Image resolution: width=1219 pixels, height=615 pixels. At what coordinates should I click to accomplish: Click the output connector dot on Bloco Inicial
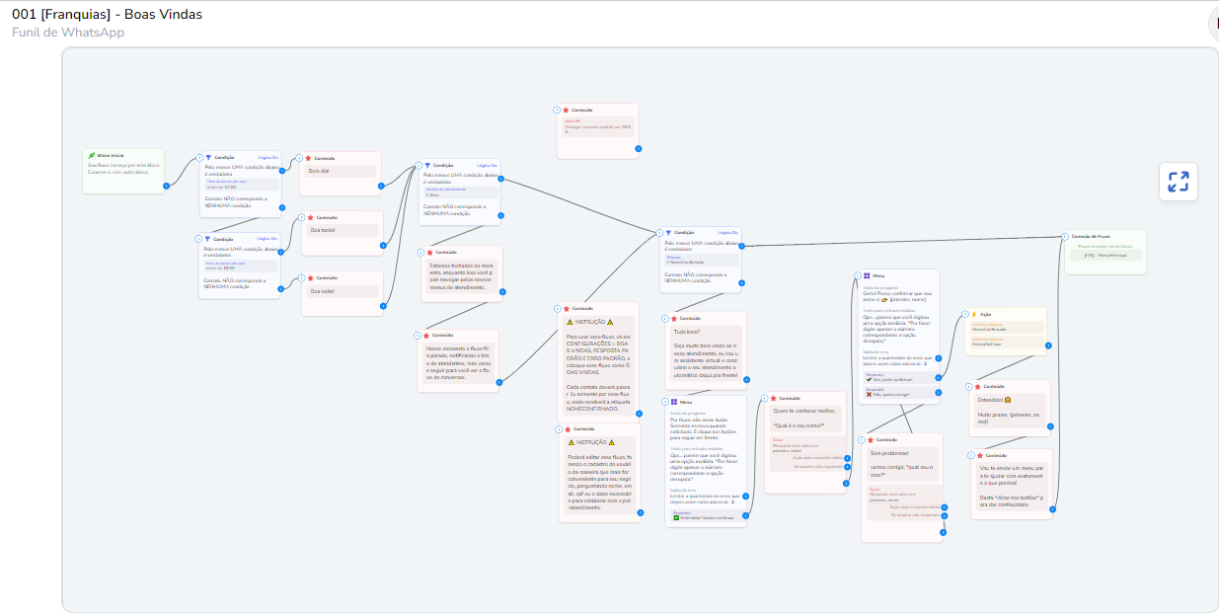166,186
